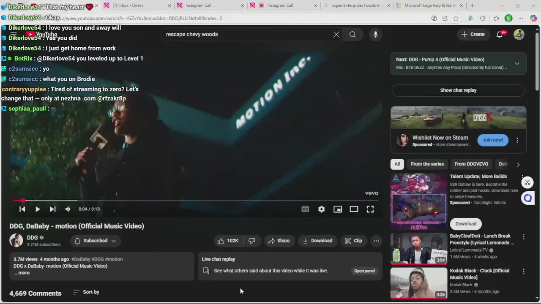Open the Favorites list icon
This screenshot has width=541, height=304.
[x=496, y=18]
